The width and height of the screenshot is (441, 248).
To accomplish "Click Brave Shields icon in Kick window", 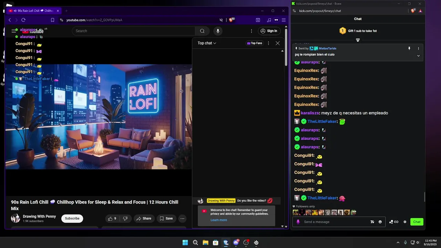I will coord(413,11).
